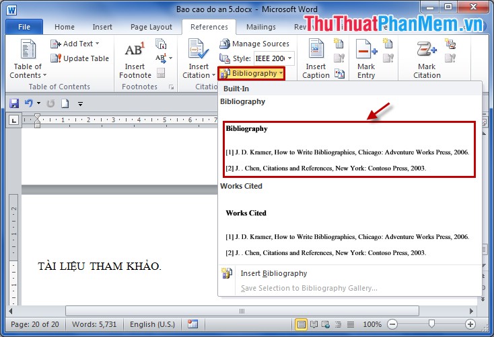Viewport: 494px width, 337px height.
Task: Click the Update Index icon
Action: (x=388, y=58)
